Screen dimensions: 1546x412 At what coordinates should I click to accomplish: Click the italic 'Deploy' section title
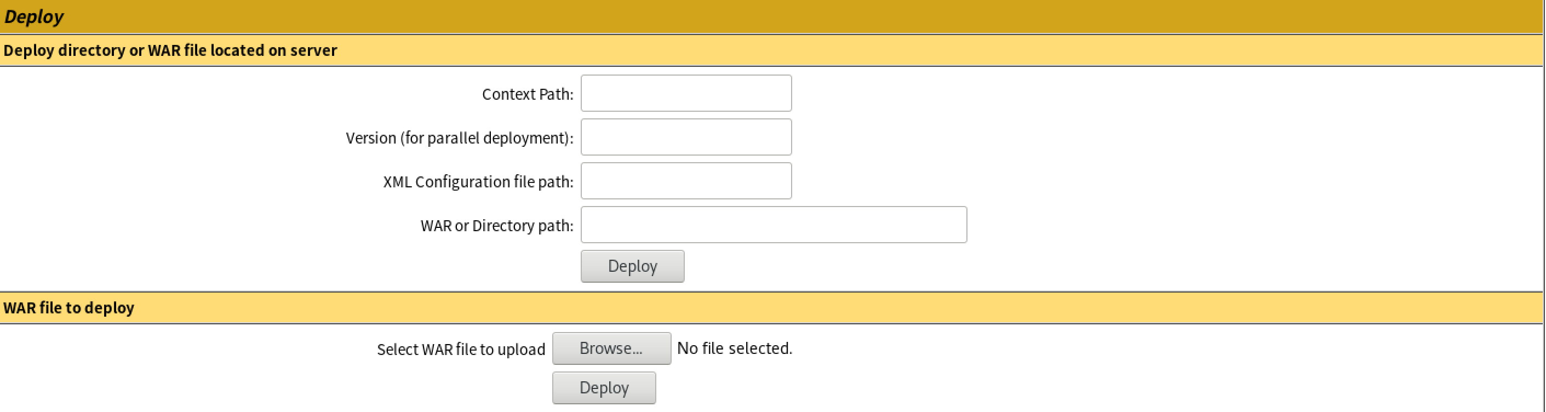33,17
